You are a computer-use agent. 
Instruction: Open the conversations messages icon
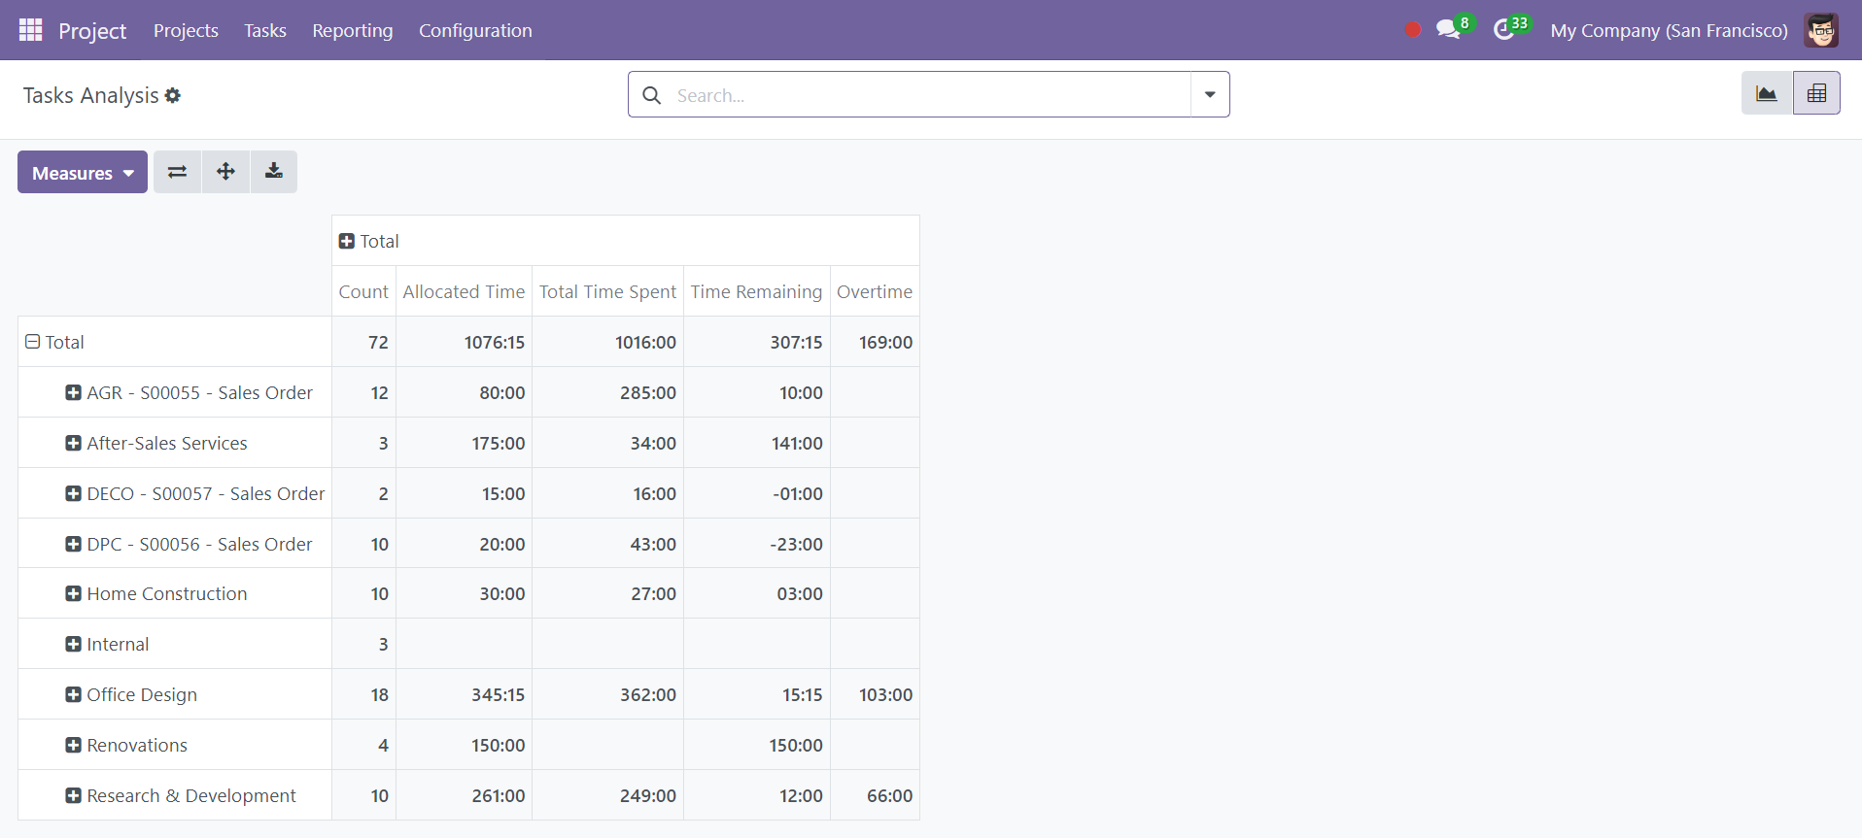tap(1449, 30)
